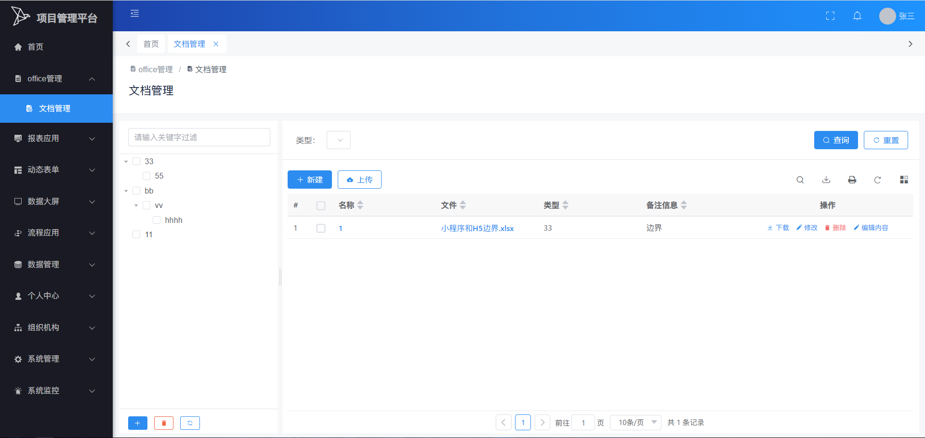Click 修改 in row 1
Viewport: 925px width, 438px height.
[x=807, y=228]
